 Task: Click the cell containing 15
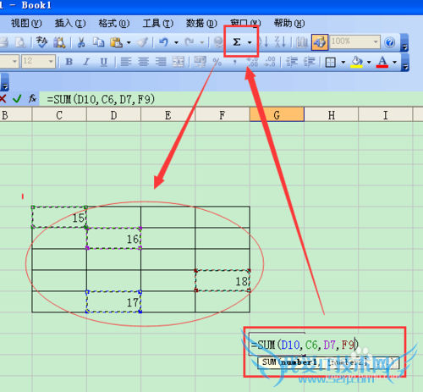pyautogui.click(x=59, y=218)
